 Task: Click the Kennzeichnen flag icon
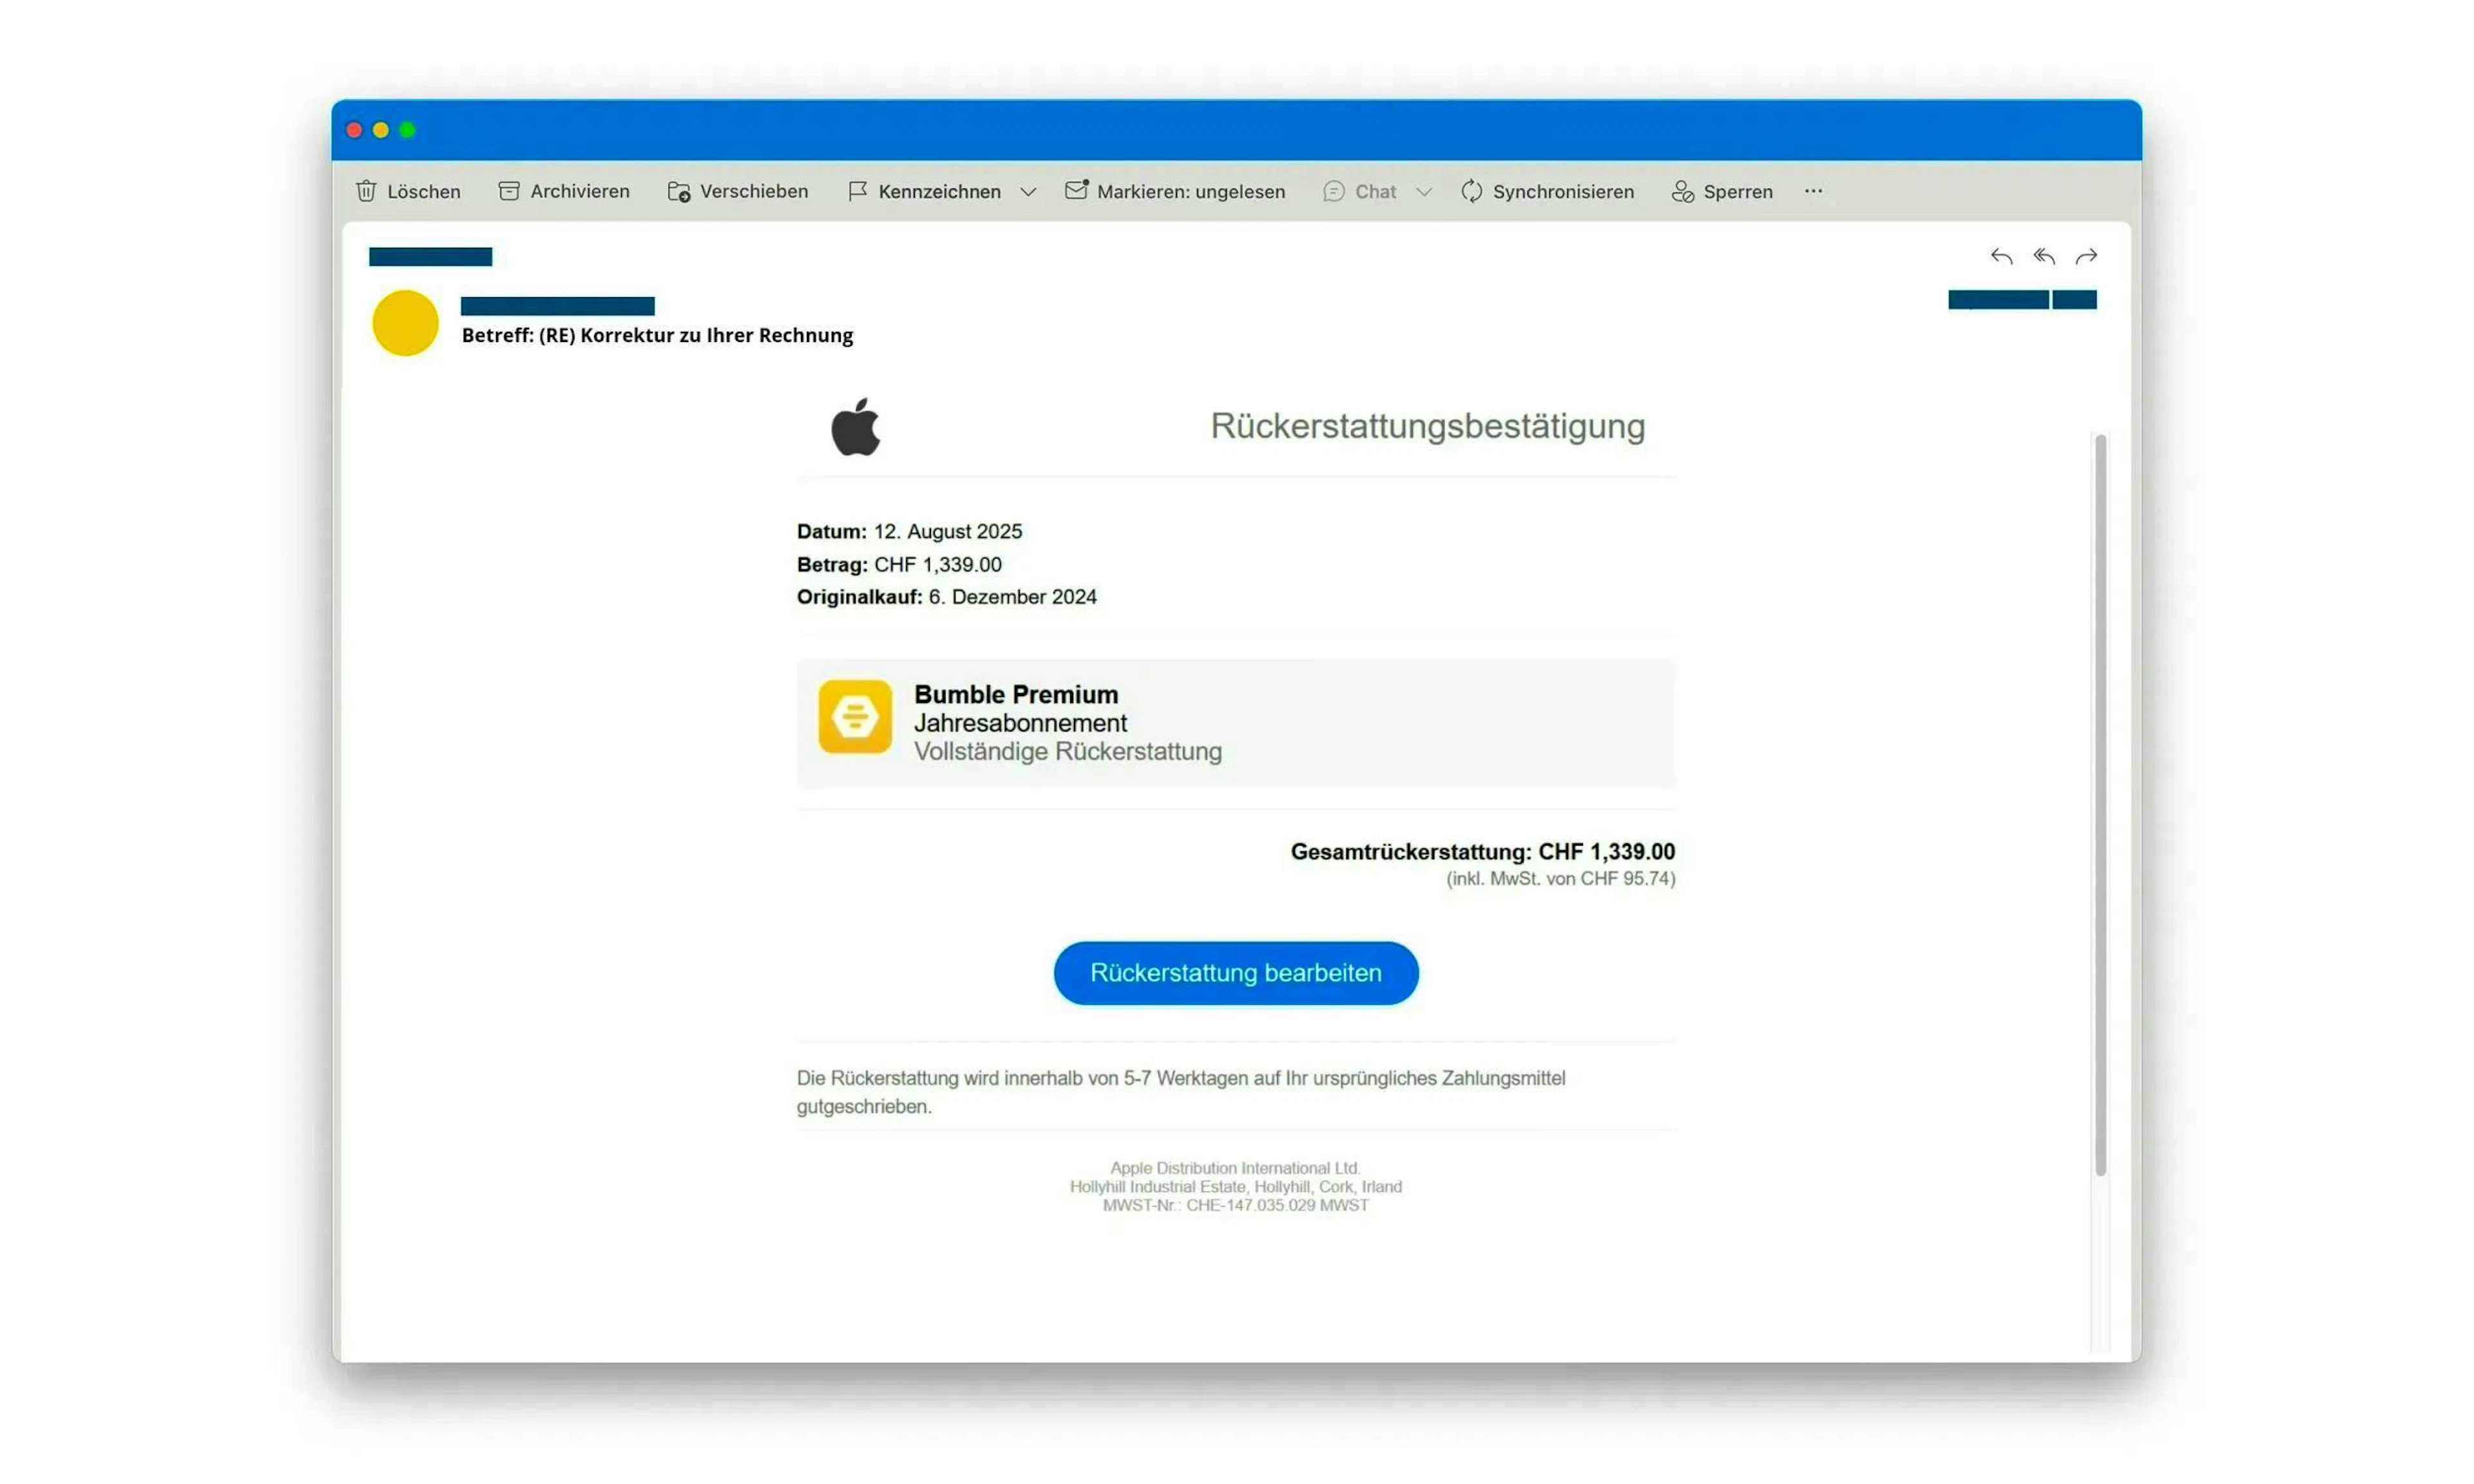[x=857, y=191]
